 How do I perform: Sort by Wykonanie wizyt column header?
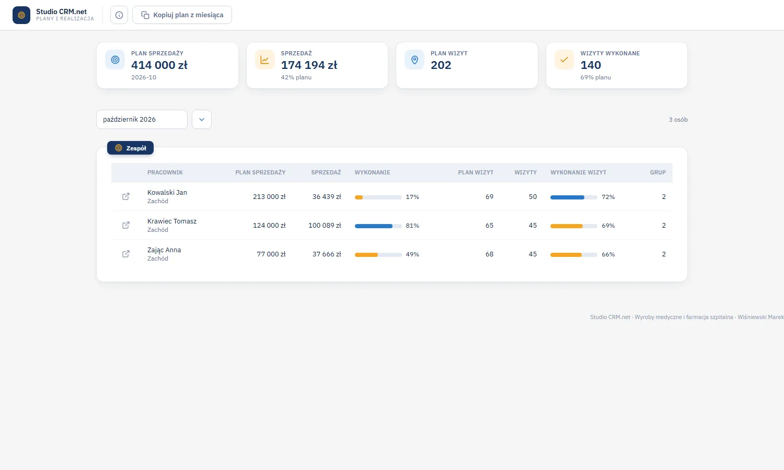(x=578, y=172)
